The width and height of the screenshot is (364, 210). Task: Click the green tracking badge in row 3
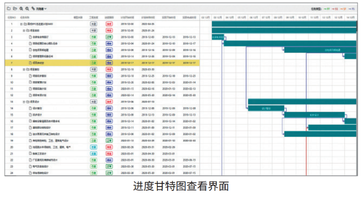pyautogui.click(x=109, y=37)
